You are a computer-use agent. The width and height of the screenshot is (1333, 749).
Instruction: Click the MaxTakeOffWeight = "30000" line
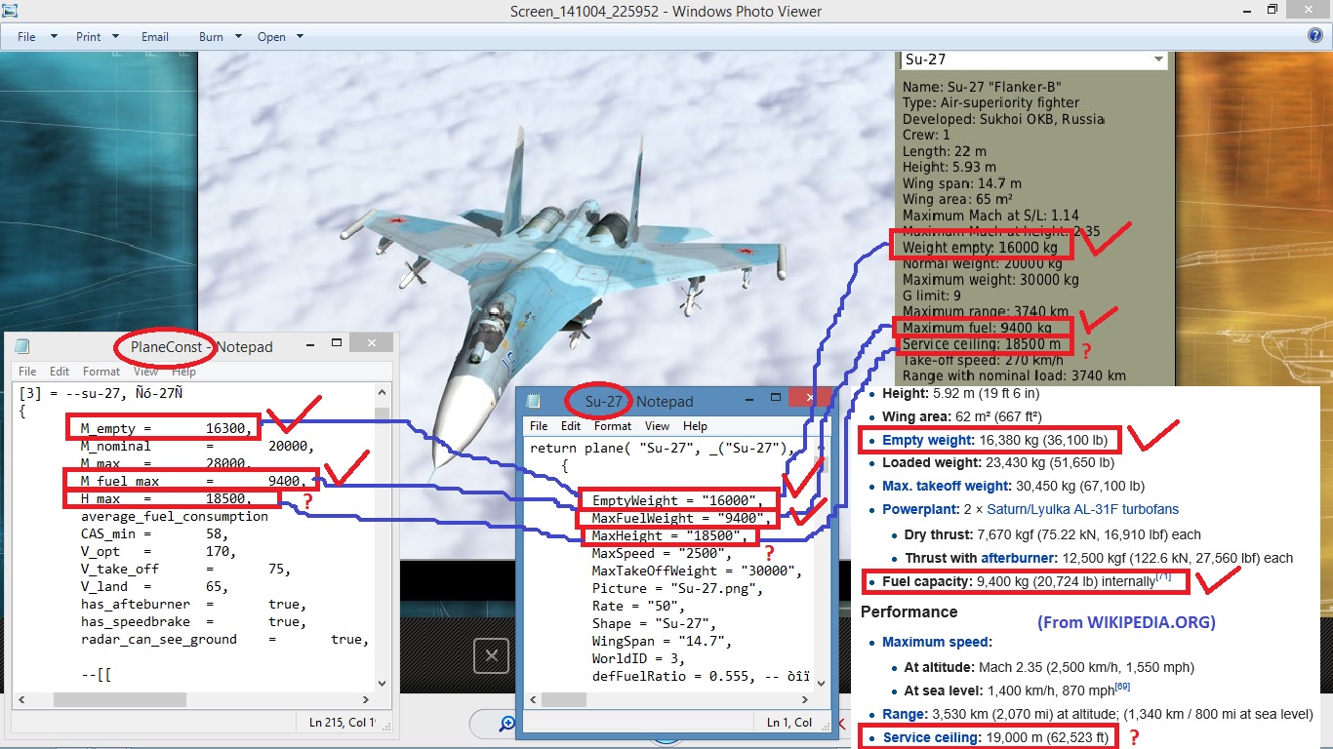point(697,571)
